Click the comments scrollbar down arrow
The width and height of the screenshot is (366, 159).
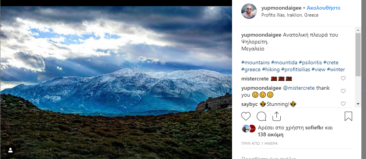coord(358,104)
